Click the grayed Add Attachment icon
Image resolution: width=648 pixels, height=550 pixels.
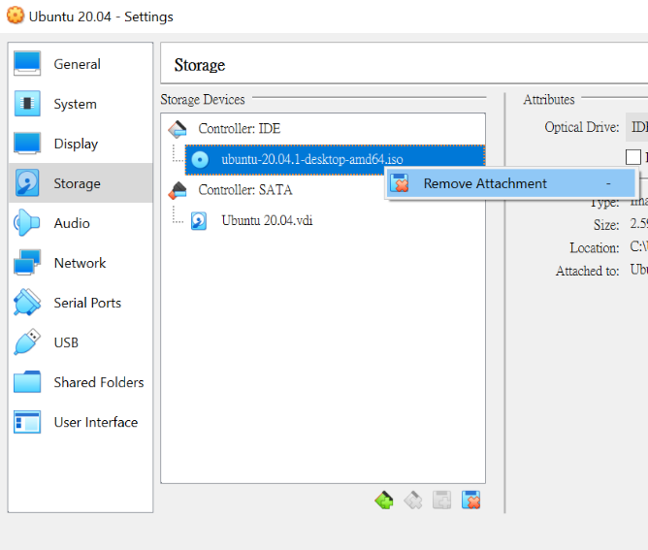click(x=441, y=501)
